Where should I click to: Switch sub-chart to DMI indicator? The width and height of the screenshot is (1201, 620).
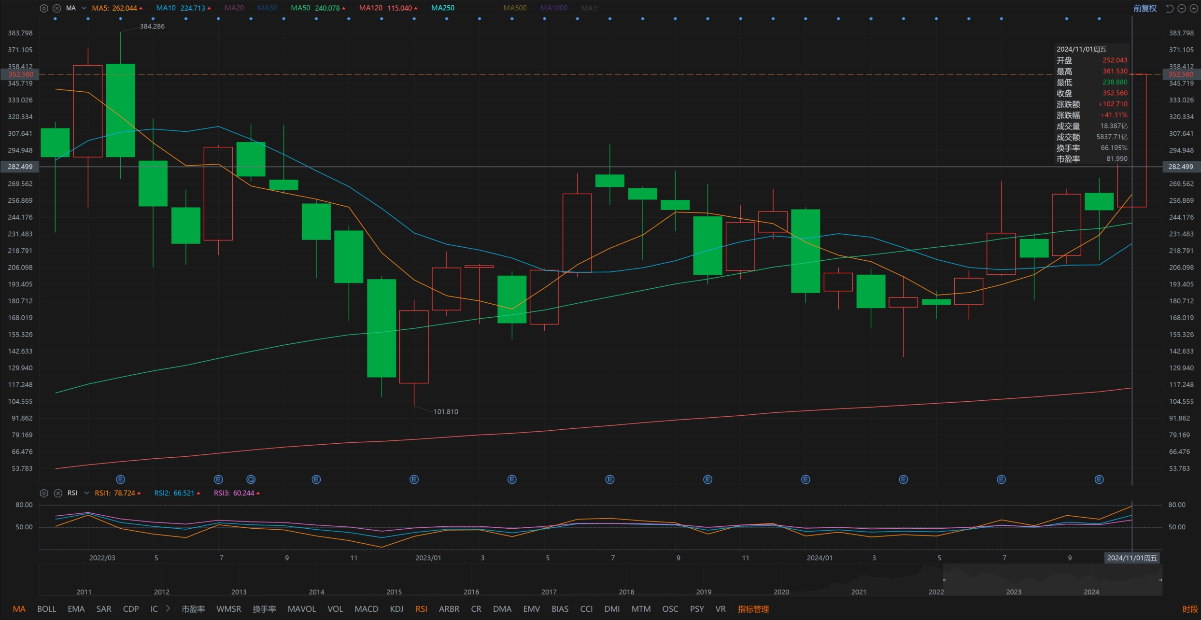tap(612, 609)
